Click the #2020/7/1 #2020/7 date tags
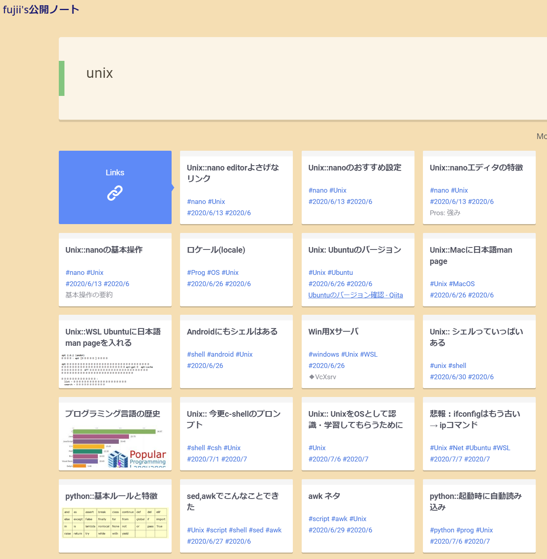Image resolution: width=547 pixels, height=559 pixels. coord(217,459)
